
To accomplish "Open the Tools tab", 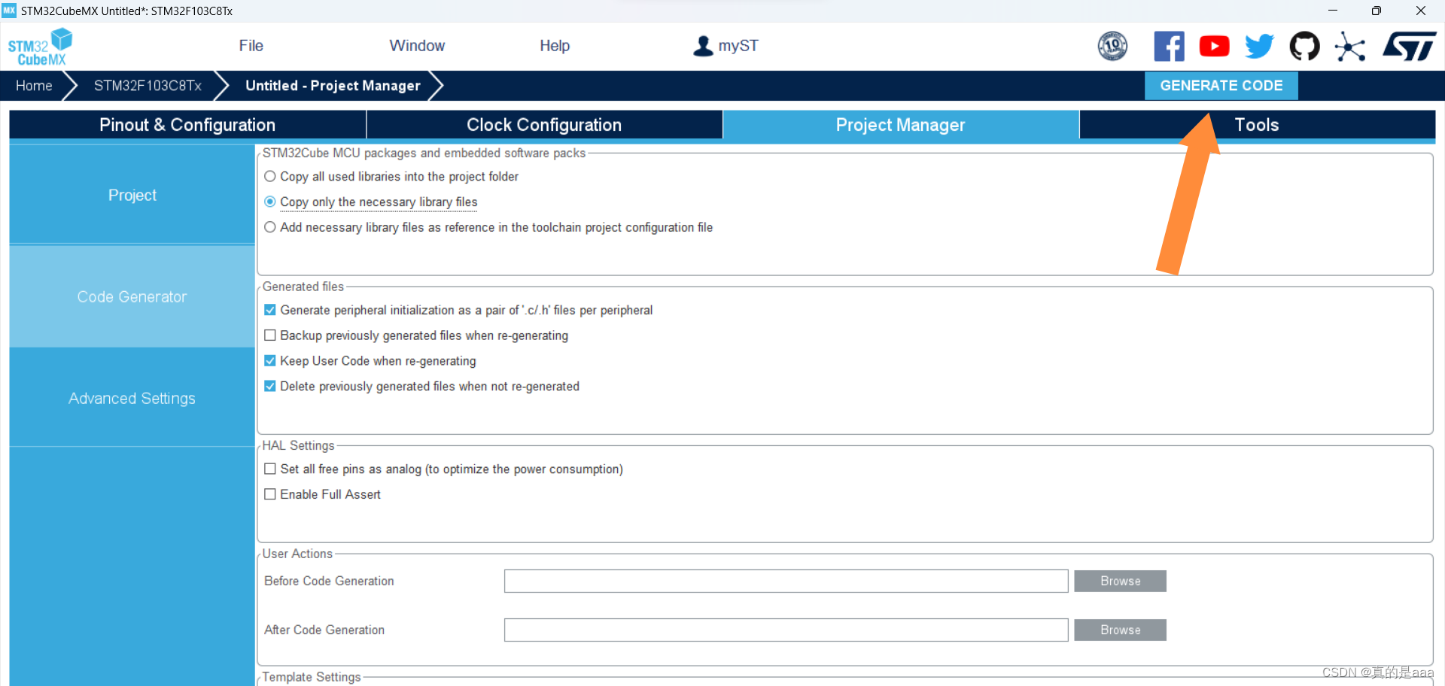I will point(1257,125).
